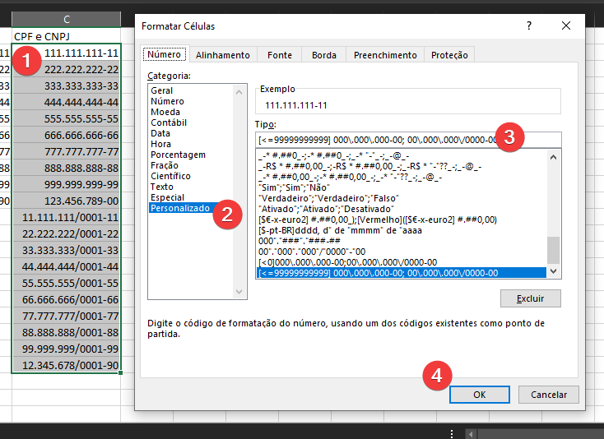
Task: Select column C header in the spreadsheet
Action: 67,19
